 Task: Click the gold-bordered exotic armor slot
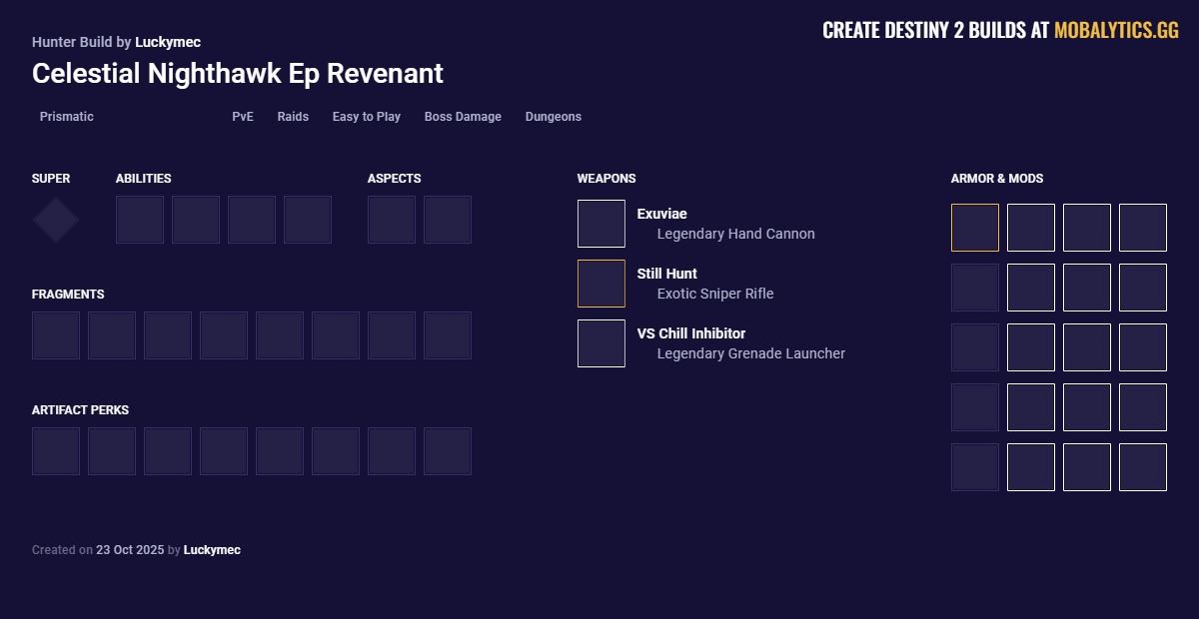pyautogui.click(x=975, y=228)
